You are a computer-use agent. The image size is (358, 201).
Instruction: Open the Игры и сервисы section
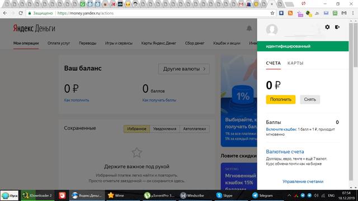(119, 43)
